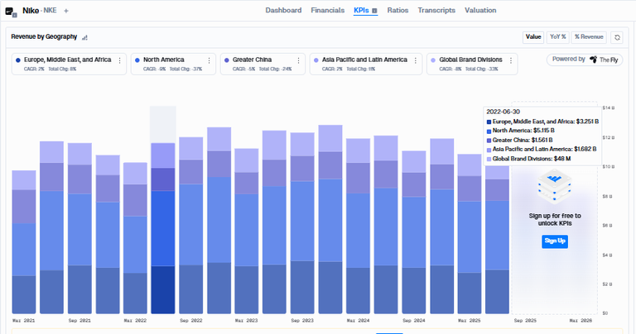Open the Valuation tab
The height and width of the screenshot is (334, 636).
click(480, 11)
